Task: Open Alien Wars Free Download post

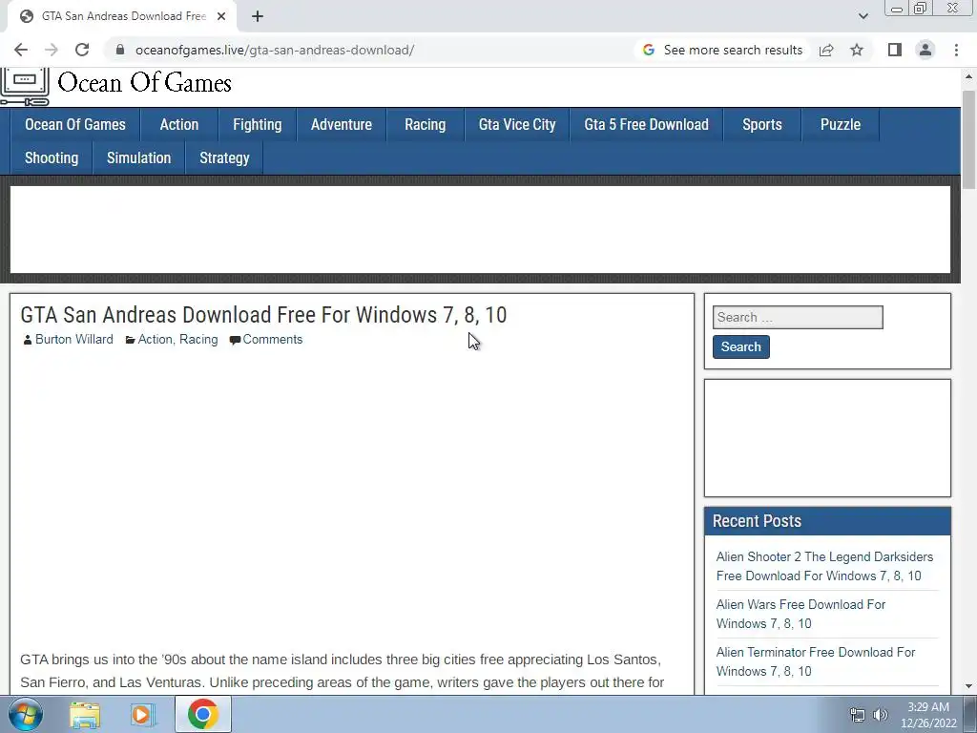Action: pos(800,614)
